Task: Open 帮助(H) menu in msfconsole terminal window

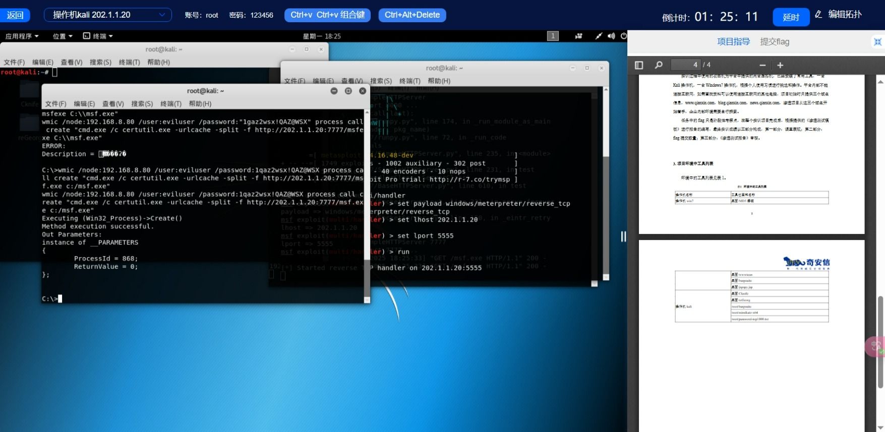Action: (439, 81)
